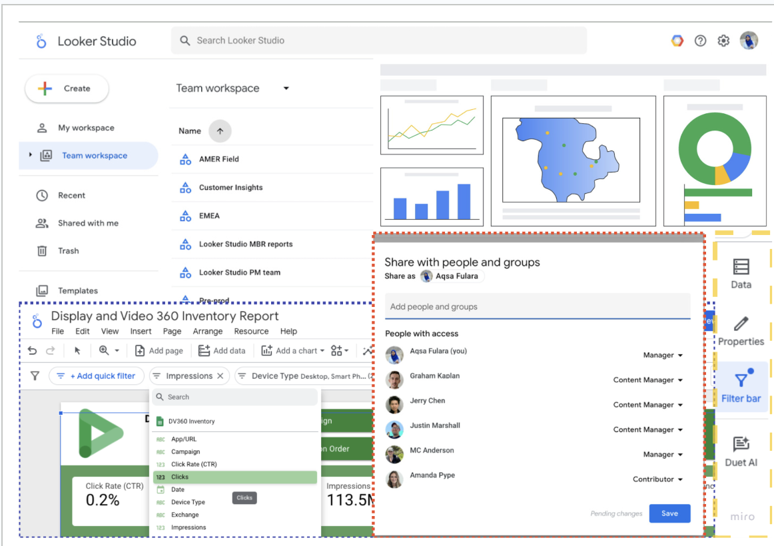Open Shared with me
Viewport: 774px width, 546px height.
pyautogui.click(x=89, y=224)
